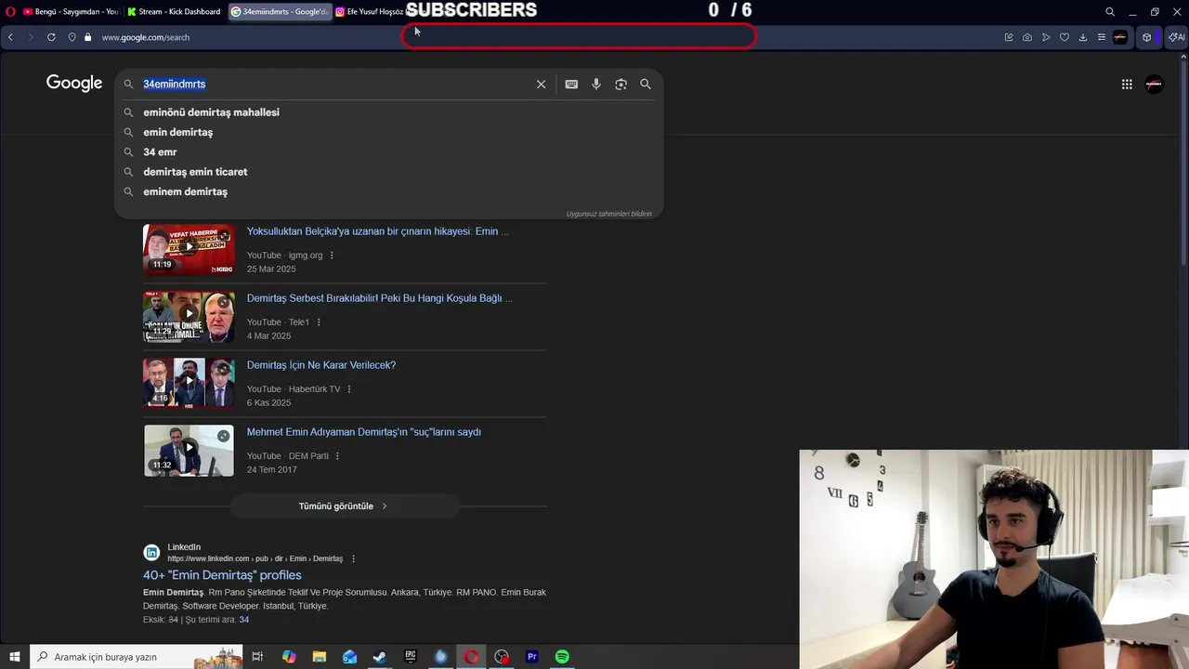Viewport: 1189px width, 669px height.
Task: Click the LinkedIn site favicon
Action: point(151,553)
